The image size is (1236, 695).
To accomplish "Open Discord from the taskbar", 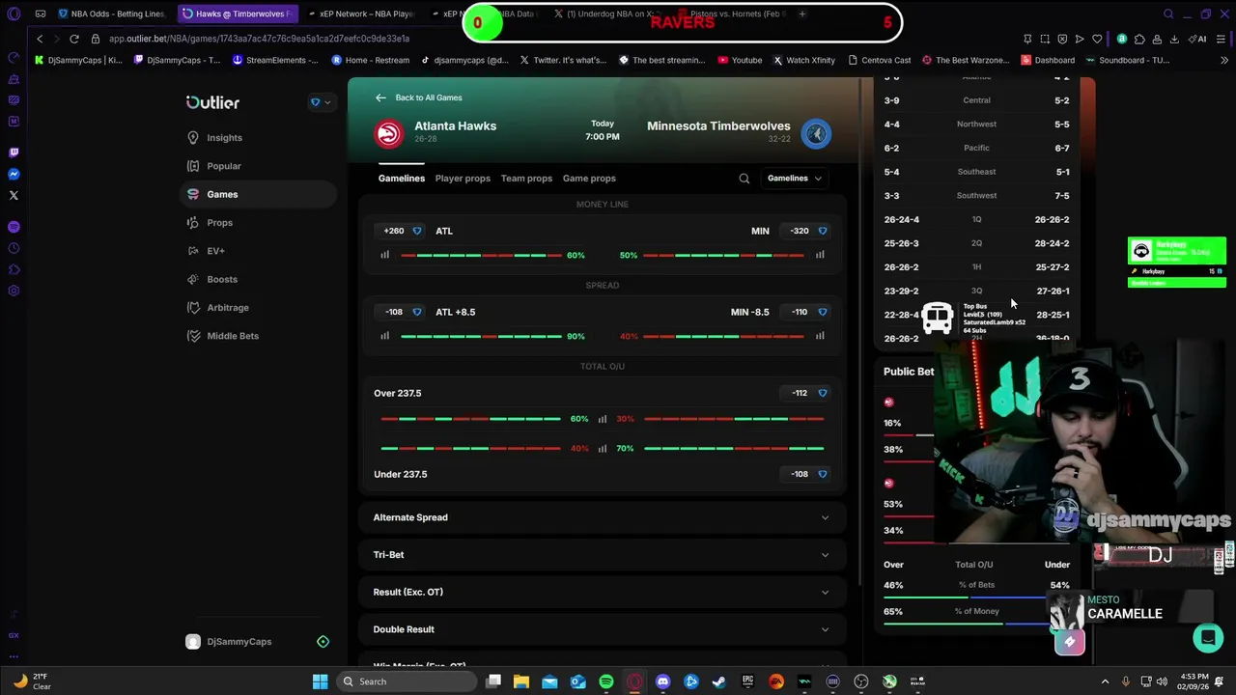I will tap(662, 681).
